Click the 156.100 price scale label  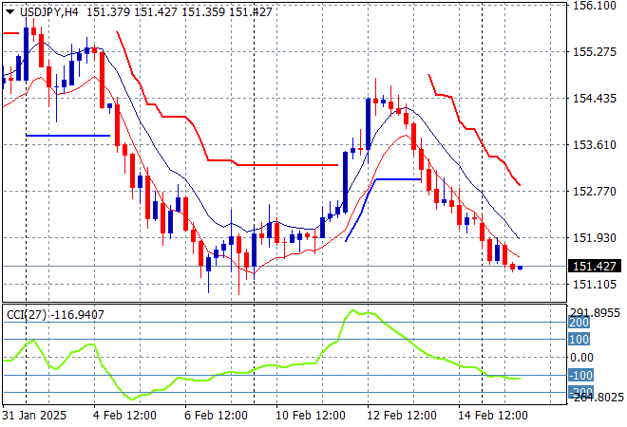coord(596,6)
